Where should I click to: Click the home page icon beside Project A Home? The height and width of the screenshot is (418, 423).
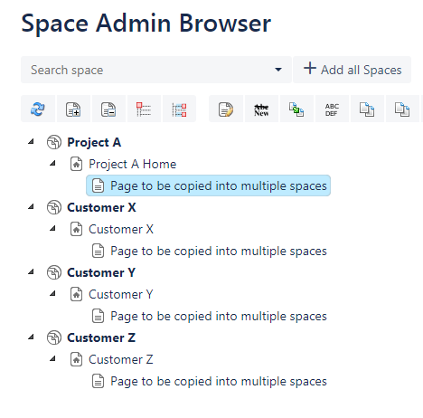(x=76, y=164)
